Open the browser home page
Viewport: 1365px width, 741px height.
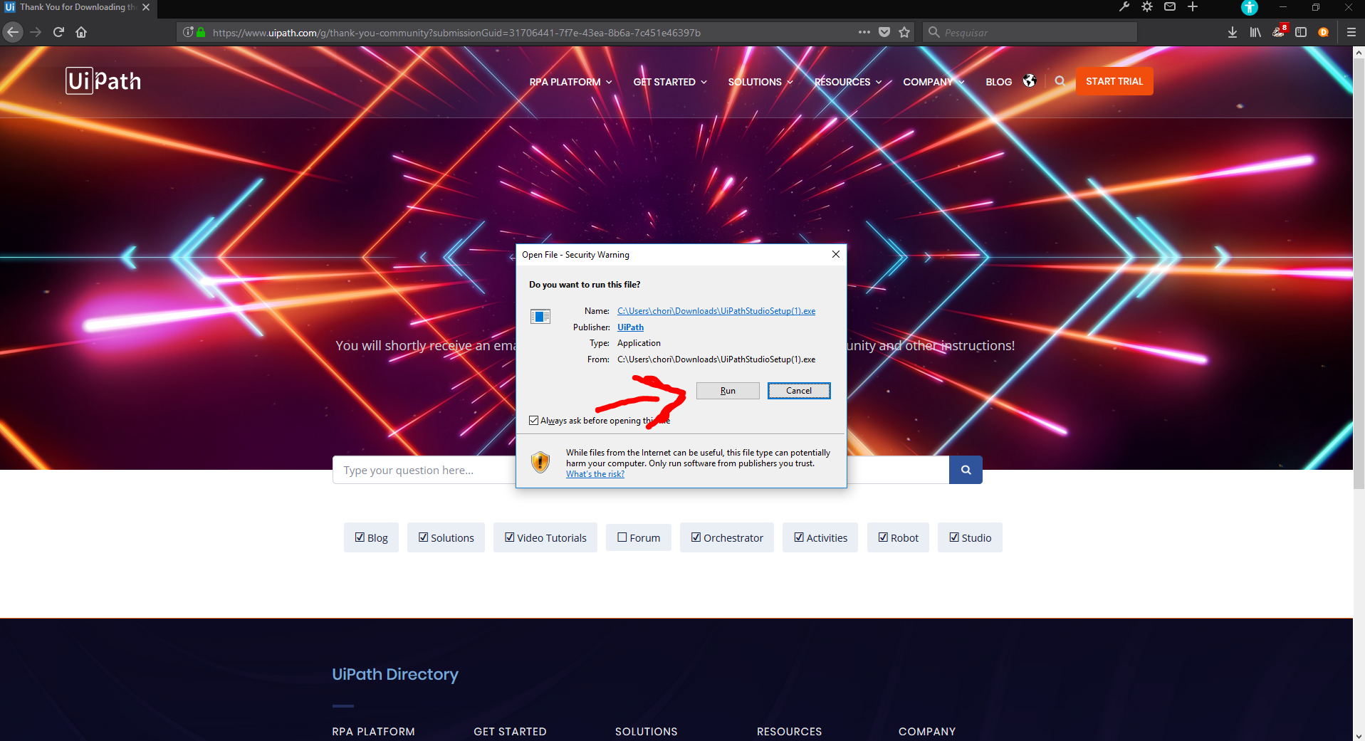81,32
